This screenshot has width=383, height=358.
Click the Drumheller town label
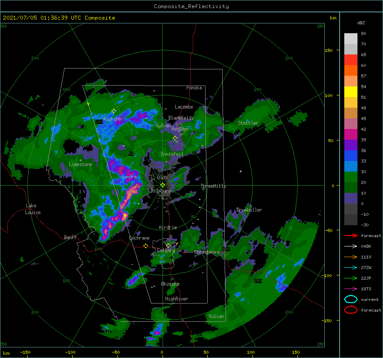[x=249, y=210]
